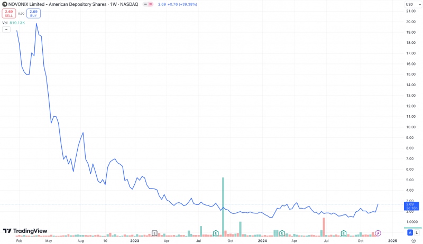Click the NOVONIX symbol logo icon
Image resolution: width=423 pixels, height=244 pixels.
(x=5, y=4)
